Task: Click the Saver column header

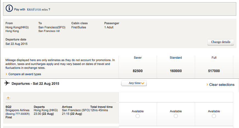Action: pyautogui.click(x=138, y=58)
